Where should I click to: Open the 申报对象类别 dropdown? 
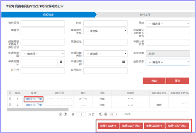[x=105, y=54]
